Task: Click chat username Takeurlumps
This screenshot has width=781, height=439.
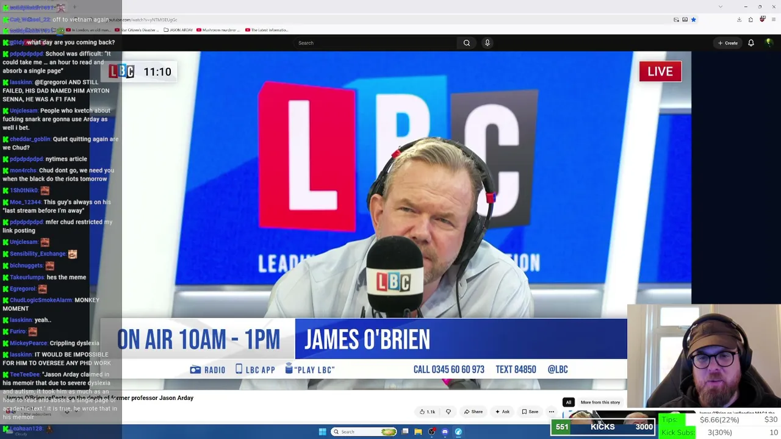Action: pos(27,277)
